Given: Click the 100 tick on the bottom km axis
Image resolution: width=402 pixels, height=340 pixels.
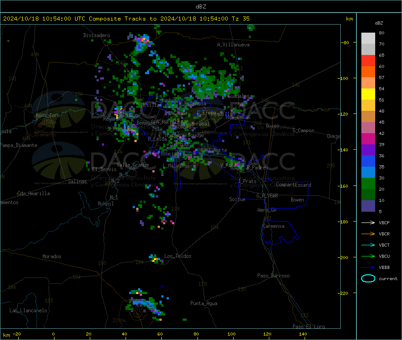Looking at the screenshot, I should pyautogui.click(x=231, y=334).
